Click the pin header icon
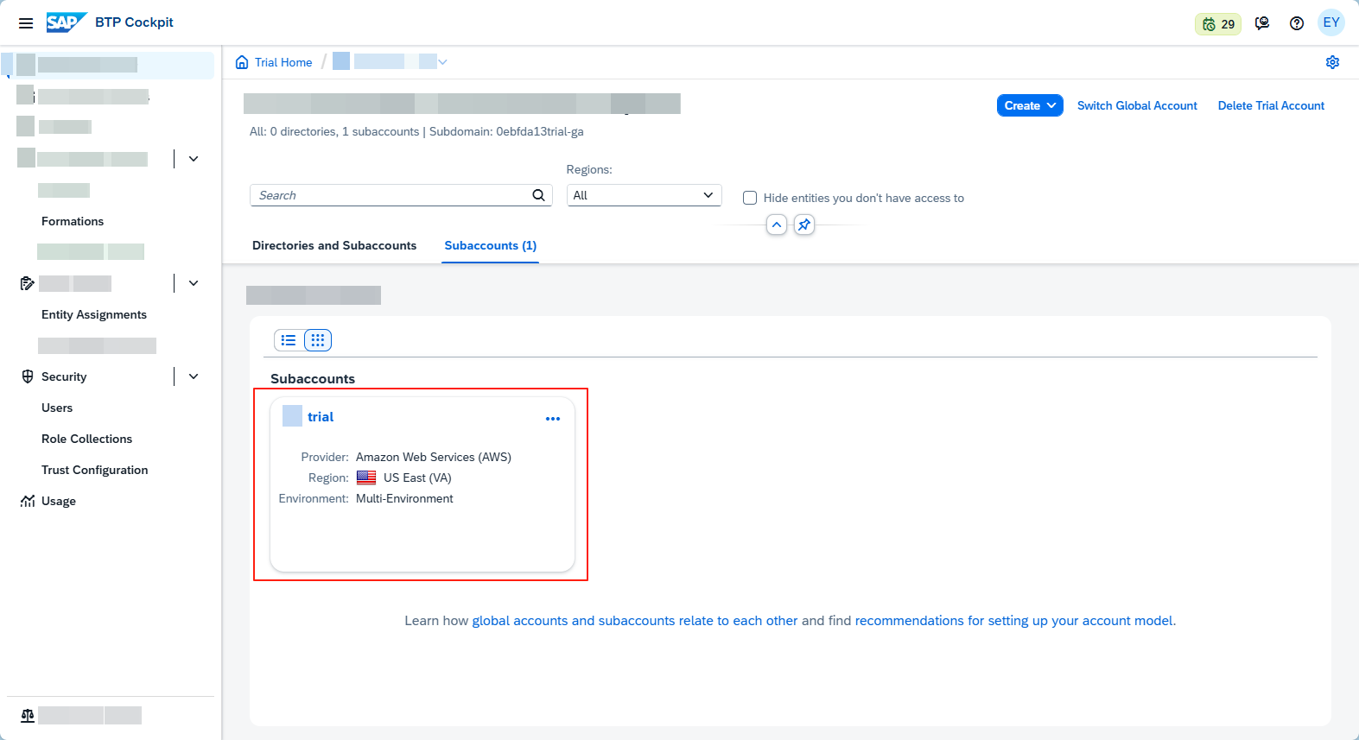1359x740 pixels. click(804, 225)
